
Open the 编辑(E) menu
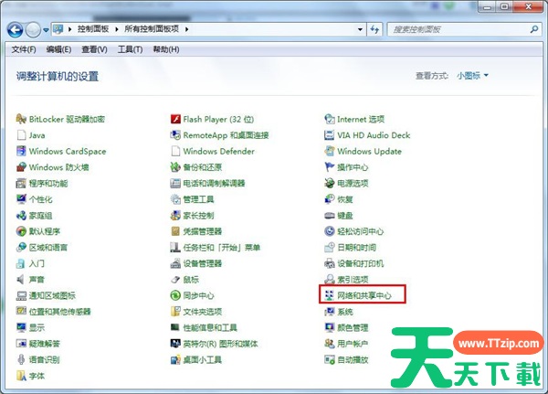[58, 49]
